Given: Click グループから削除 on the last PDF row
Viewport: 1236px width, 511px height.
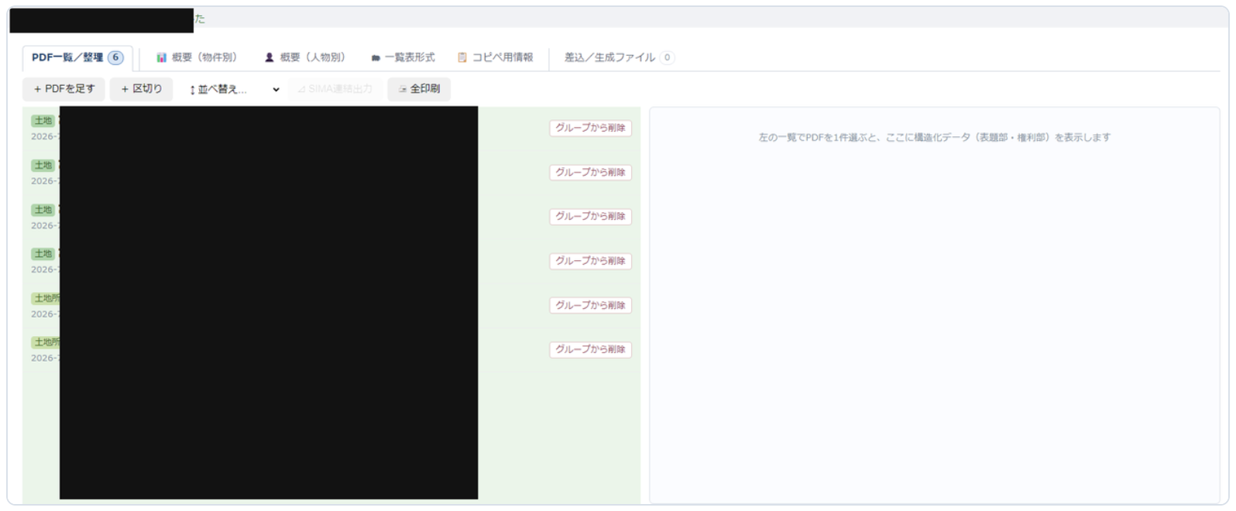Looking at the screenshot, I should [590, 349].
